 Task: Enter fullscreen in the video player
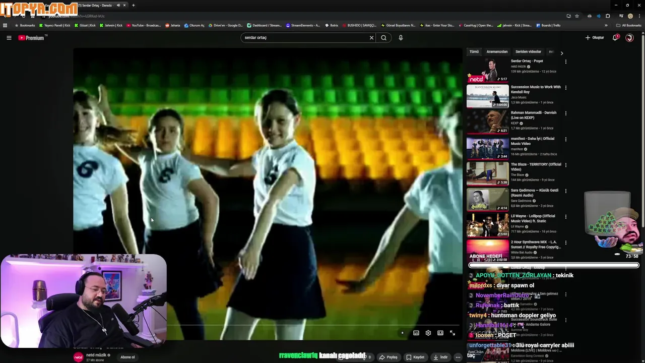pos(453,333)
